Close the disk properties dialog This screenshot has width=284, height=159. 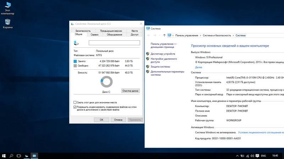tap(141, 24)
